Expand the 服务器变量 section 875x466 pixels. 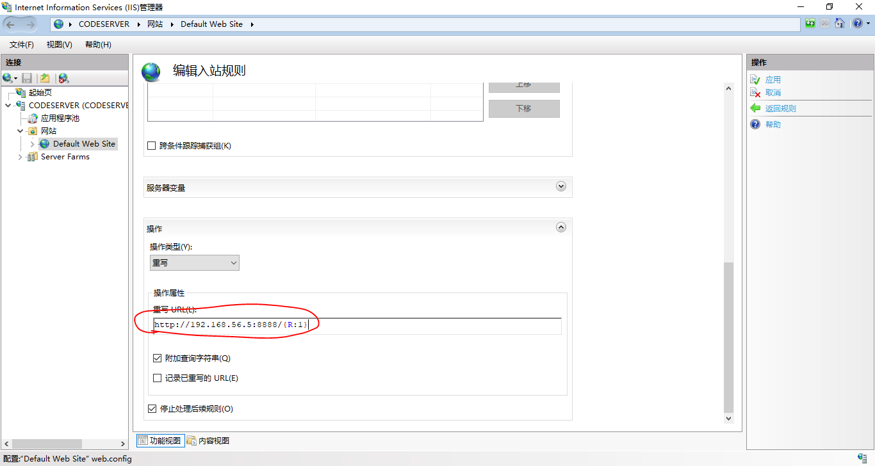(x=561, y=187)
